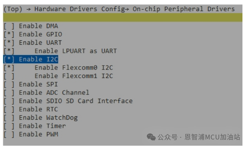The height and width of the screenshot is (147, 248).
Task: Tick the Enable Timer checkbox
Action: 9,126
